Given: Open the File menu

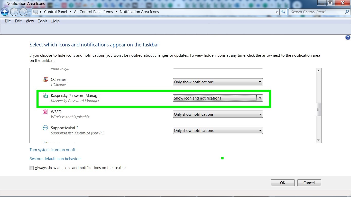Looking at the screenshot, I should [8, 21].
